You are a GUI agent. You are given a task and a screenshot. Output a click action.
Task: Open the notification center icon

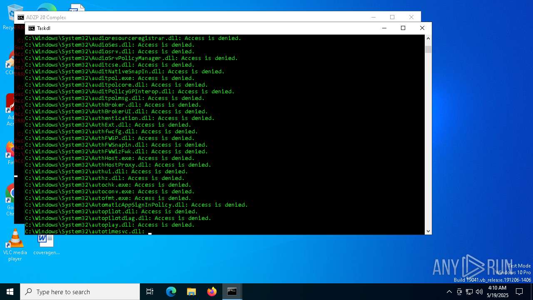(519, 292)
